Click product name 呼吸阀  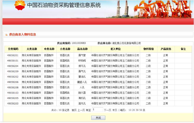pyautogui.click(x=82, y=61)
